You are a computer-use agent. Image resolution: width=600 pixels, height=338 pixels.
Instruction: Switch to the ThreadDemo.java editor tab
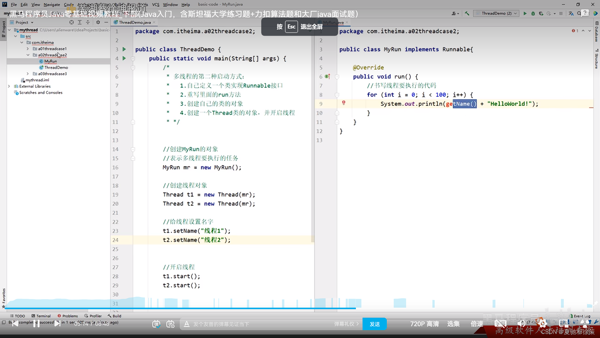[134, 22]
